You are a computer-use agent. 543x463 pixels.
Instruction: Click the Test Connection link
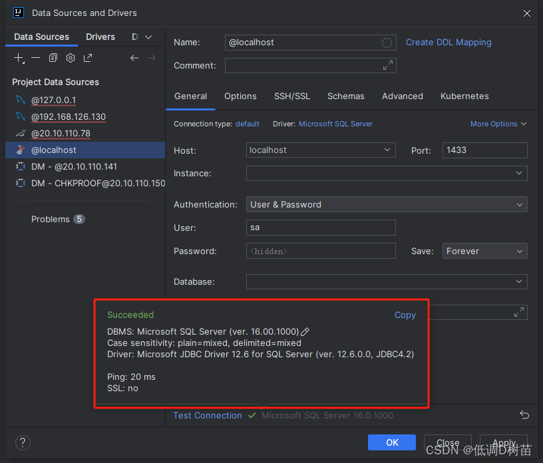208,415
